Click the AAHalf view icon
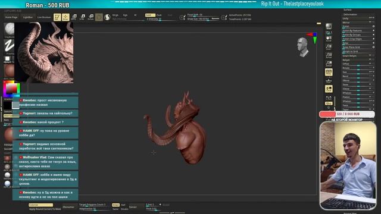 pos(329,64)
